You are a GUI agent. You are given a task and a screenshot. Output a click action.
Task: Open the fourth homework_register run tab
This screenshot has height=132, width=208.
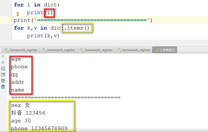(x=134, y=50)
